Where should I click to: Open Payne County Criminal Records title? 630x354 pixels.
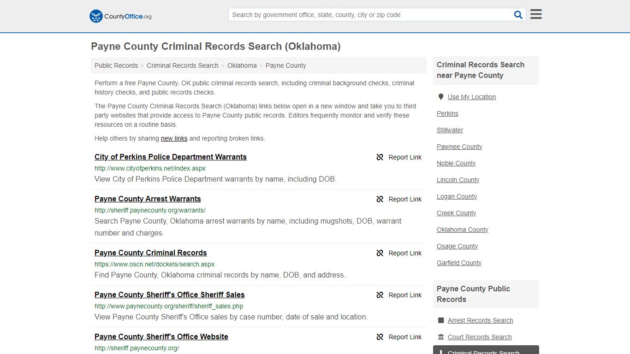[151, 253]
